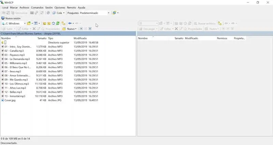The height and width of the screenshot is (145, 273).
Task: Show the local directory tree icon
Action: (63, 23)
